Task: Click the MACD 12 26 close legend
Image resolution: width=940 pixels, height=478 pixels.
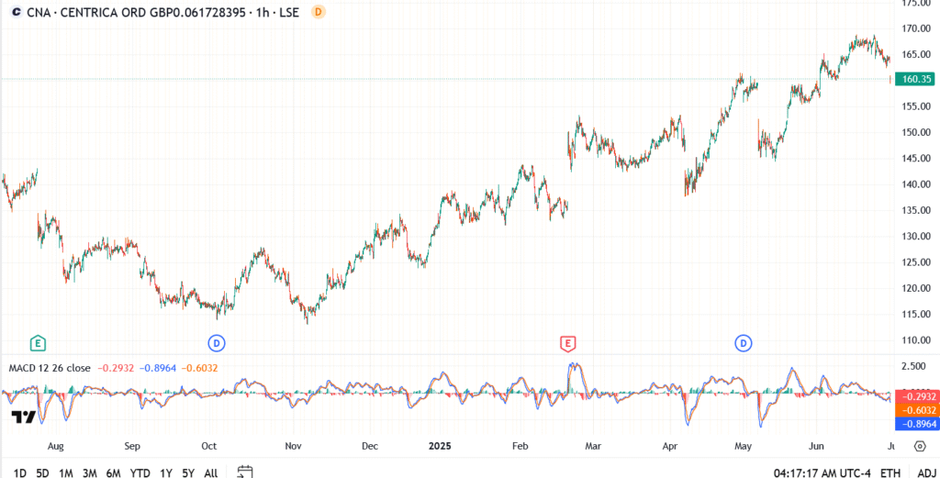Action: pos(50,368)
